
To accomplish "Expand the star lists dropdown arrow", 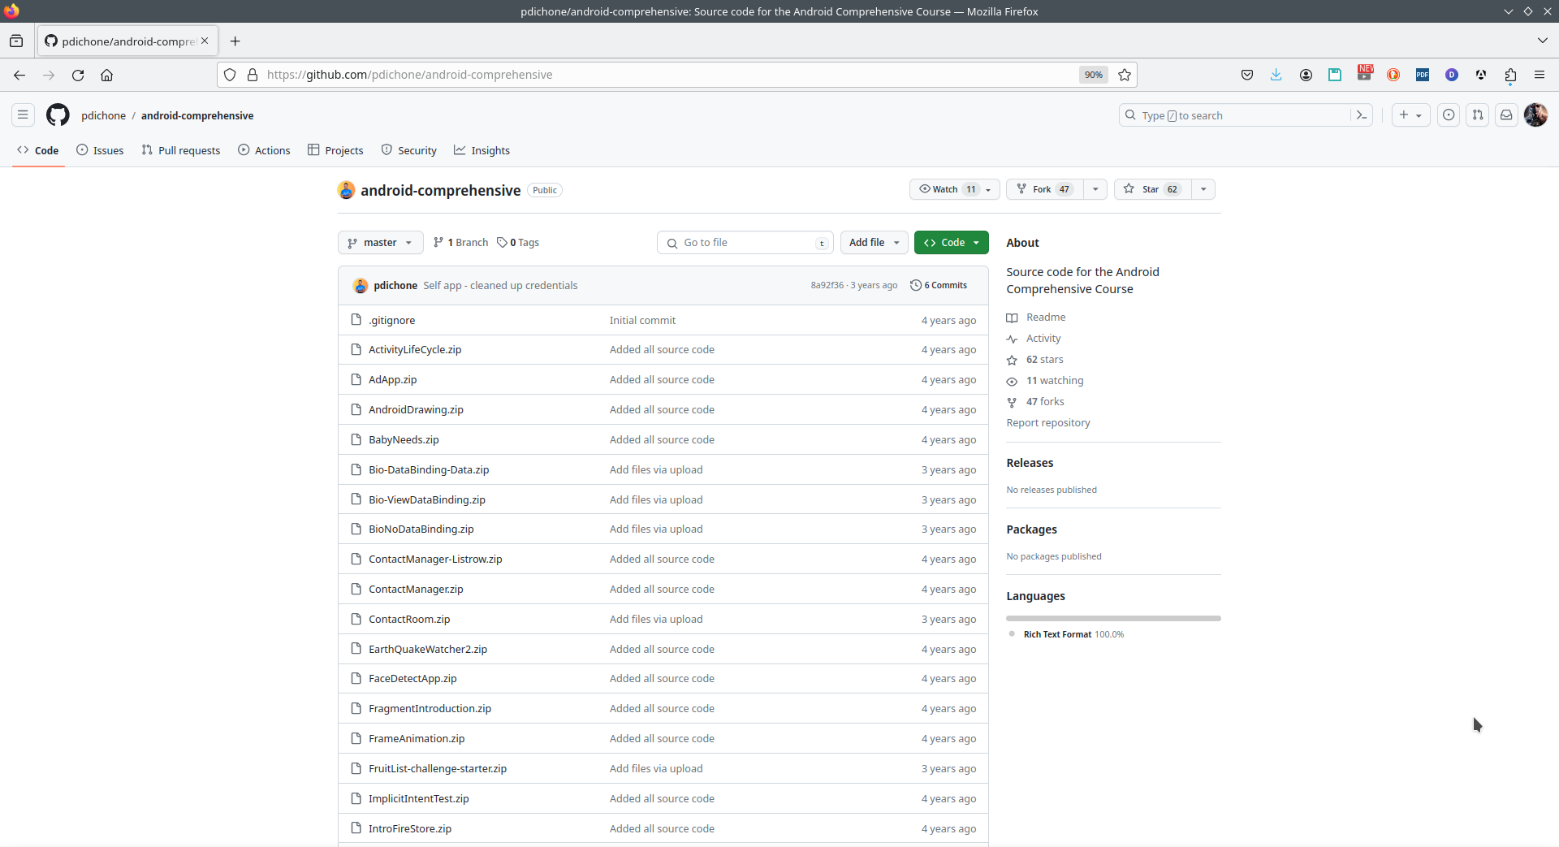I will click(1203, 189).
